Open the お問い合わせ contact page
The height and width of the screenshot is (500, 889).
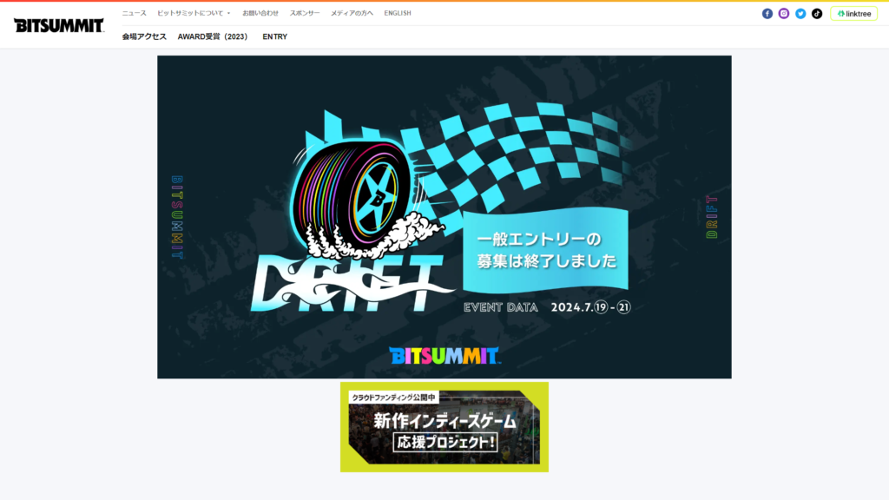coord(260,13)
